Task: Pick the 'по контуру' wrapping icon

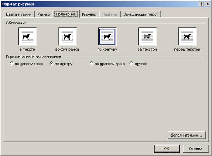Action: 108,37
